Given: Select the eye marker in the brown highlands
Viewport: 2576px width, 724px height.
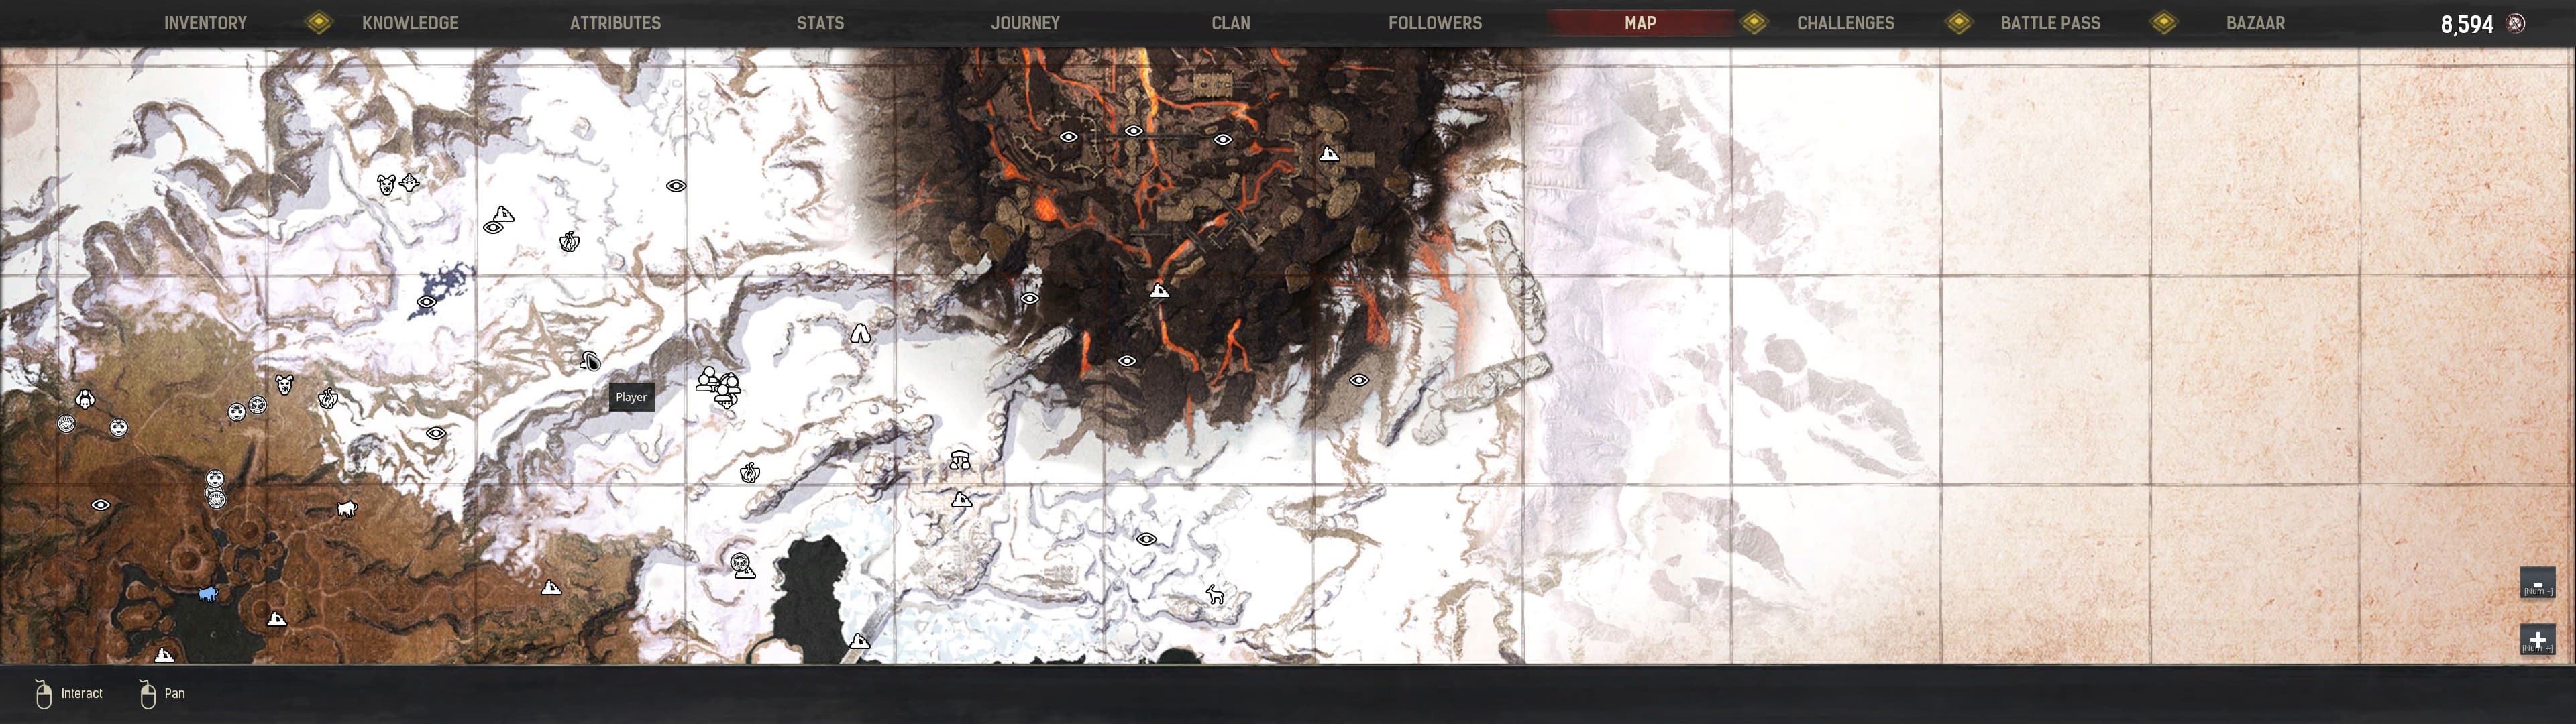Looking at the screenshot, I should [x=100, y=505].
